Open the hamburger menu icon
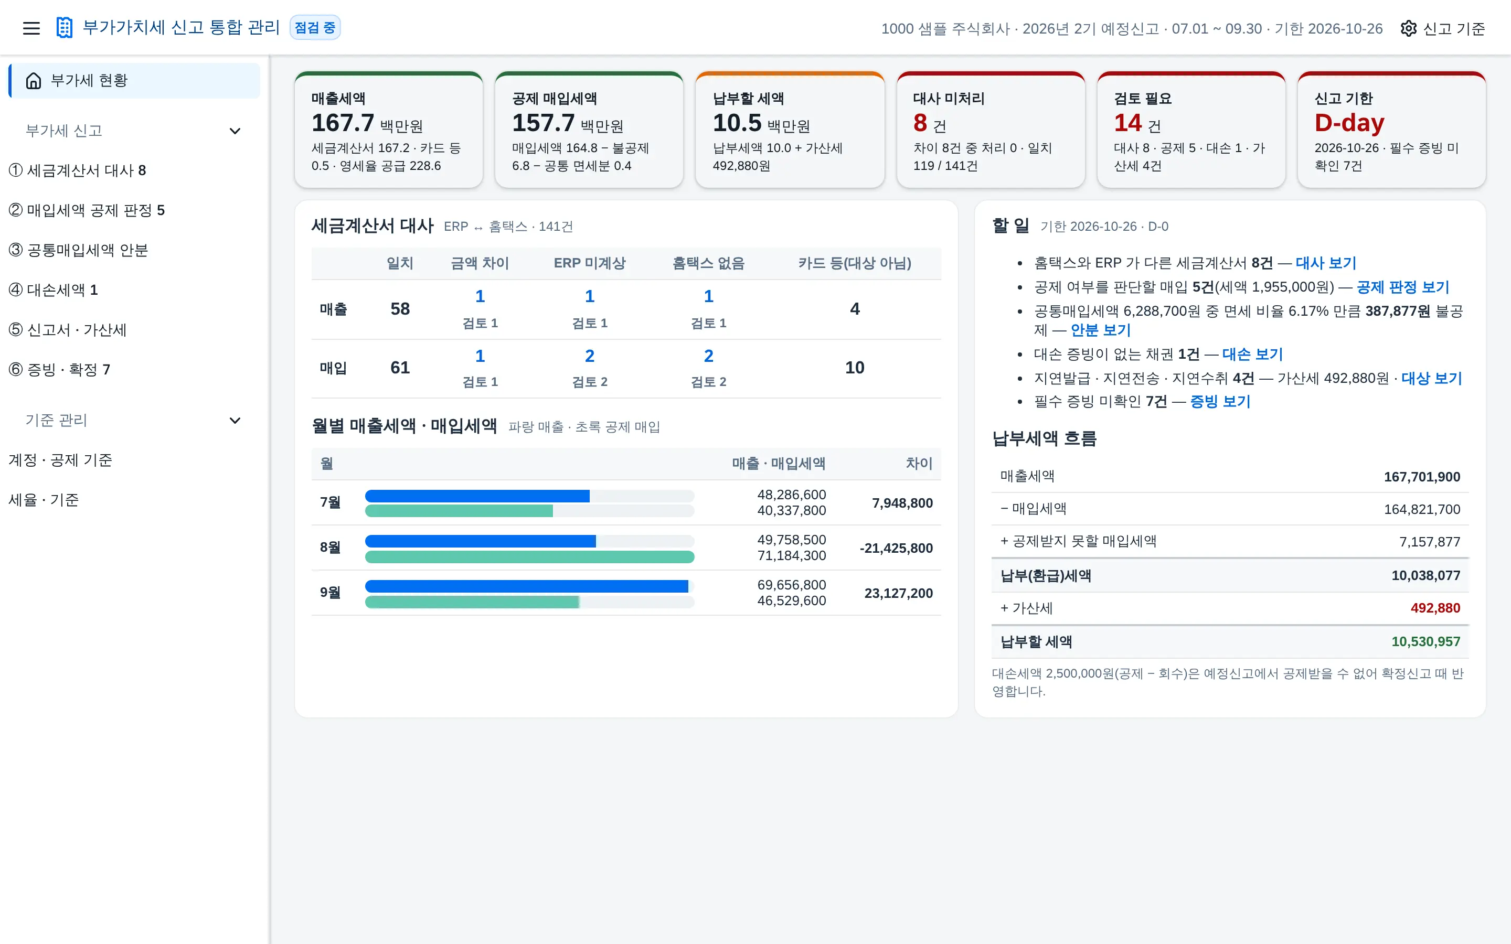Image resolution: width=1511 pixels, height=944 pixels. point(31,28)
